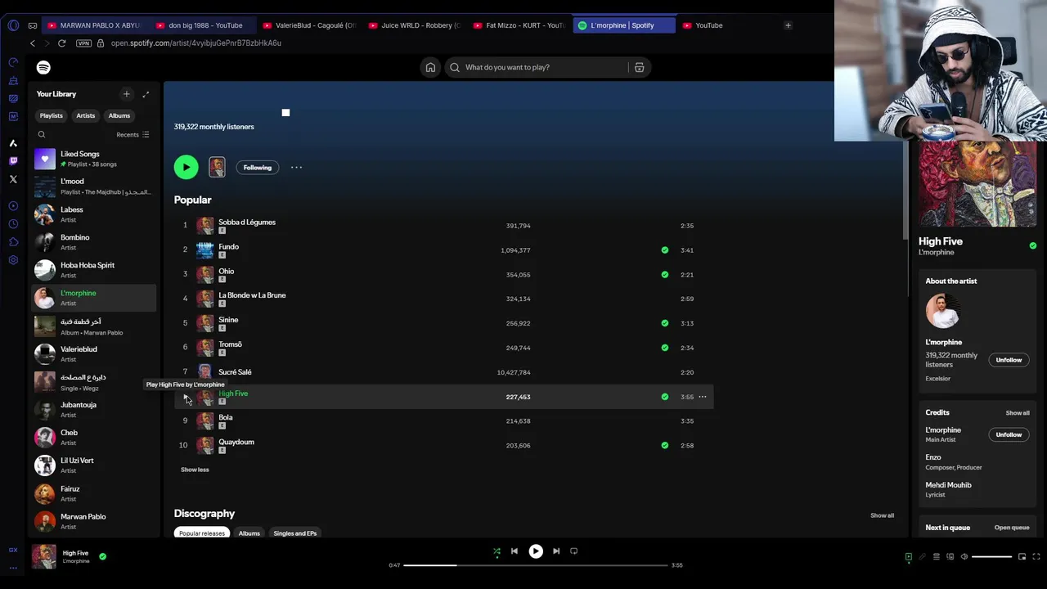Image resolution: width=1047 pixels, height=589 pixels.
Task: Open the Opera sidebar history clock icon
Action: (13, 224)
